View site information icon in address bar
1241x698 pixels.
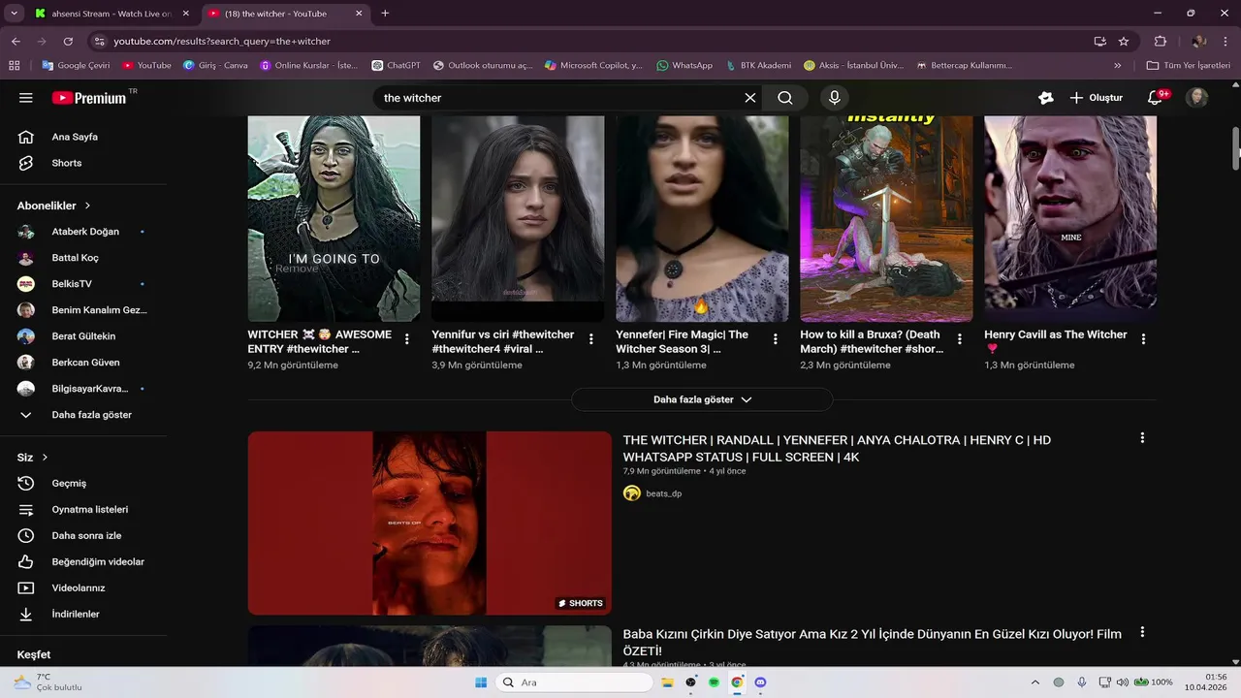(x=98, y=42)
